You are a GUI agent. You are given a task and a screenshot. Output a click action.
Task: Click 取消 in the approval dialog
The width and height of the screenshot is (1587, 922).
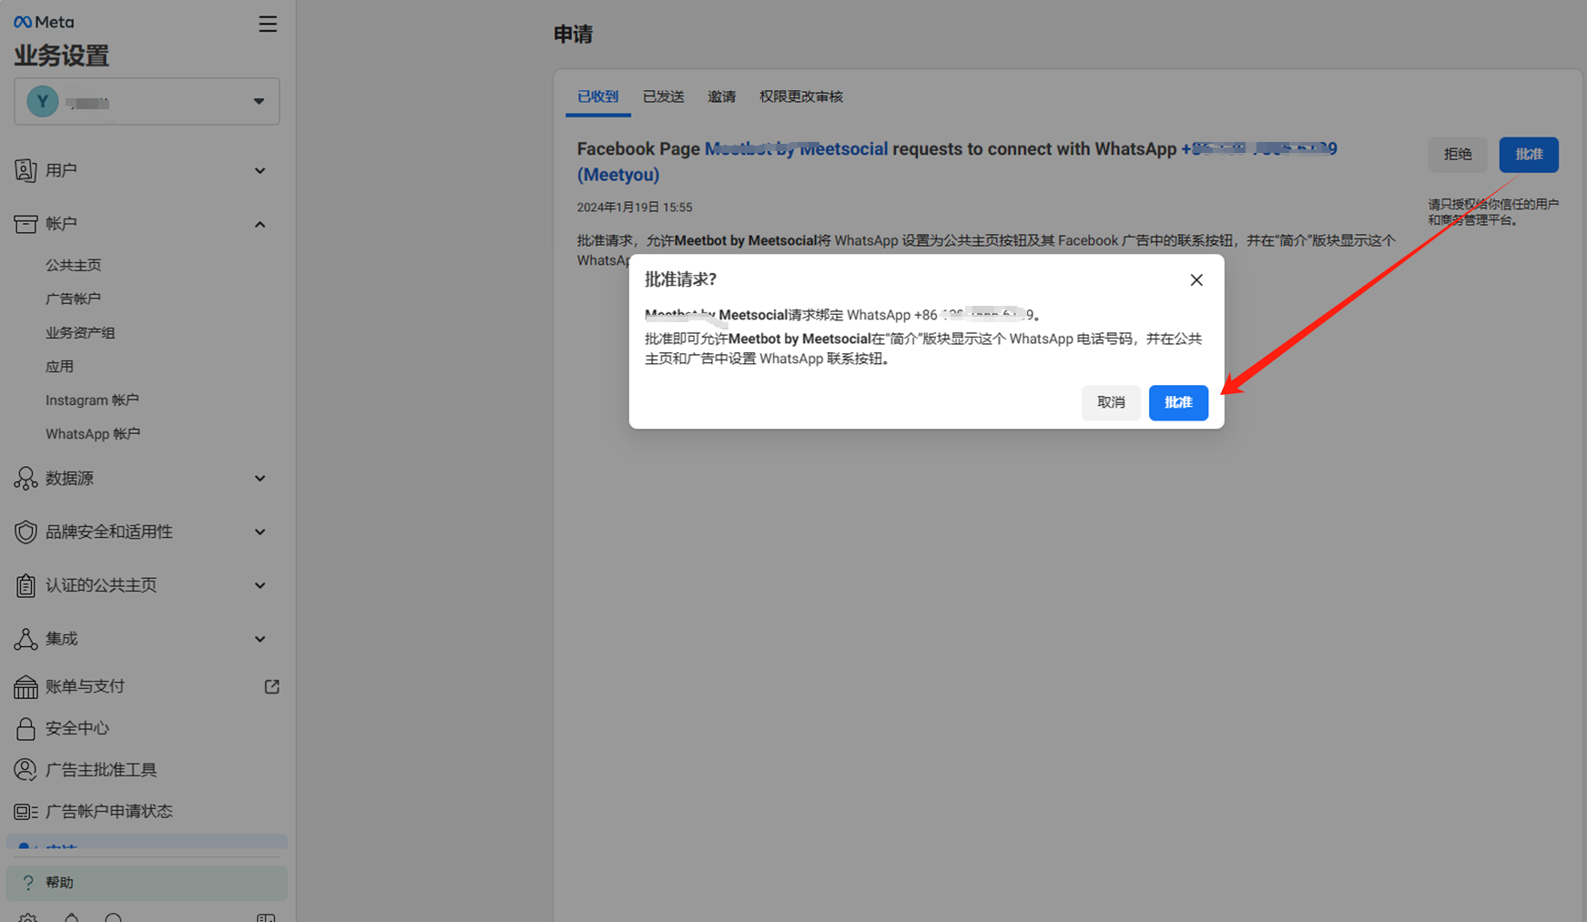pos(1111,402)
